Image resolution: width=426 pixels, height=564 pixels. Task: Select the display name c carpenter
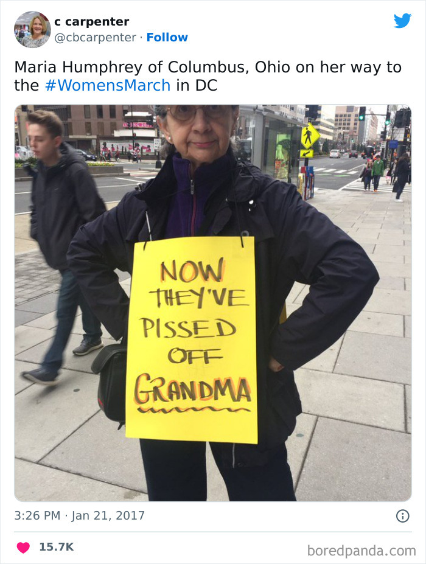(x=91, y=21)
